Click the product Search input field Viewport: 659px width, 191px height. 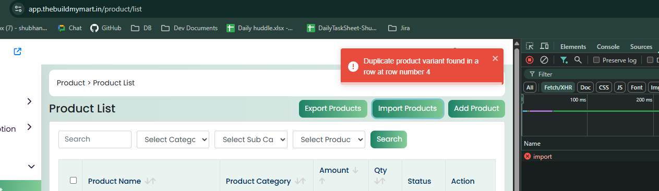pyautogui.click(x=95, y=139)
